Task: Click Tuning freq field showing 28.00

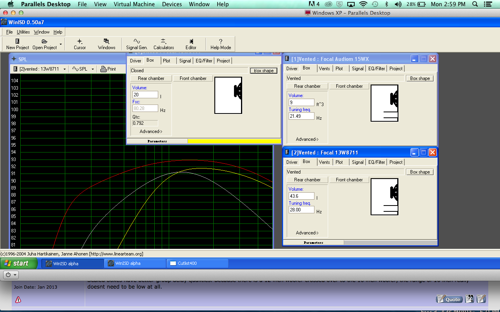Action: click(301, 210)
